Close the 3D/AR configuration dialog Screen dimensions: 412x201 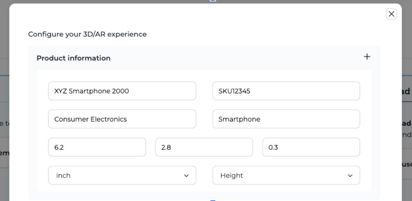(391, 14)
